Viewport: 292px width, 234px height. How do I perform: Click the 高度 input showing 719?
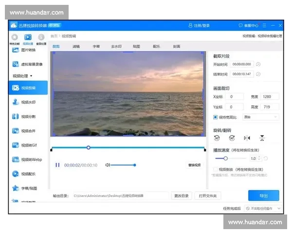(270, 107)
